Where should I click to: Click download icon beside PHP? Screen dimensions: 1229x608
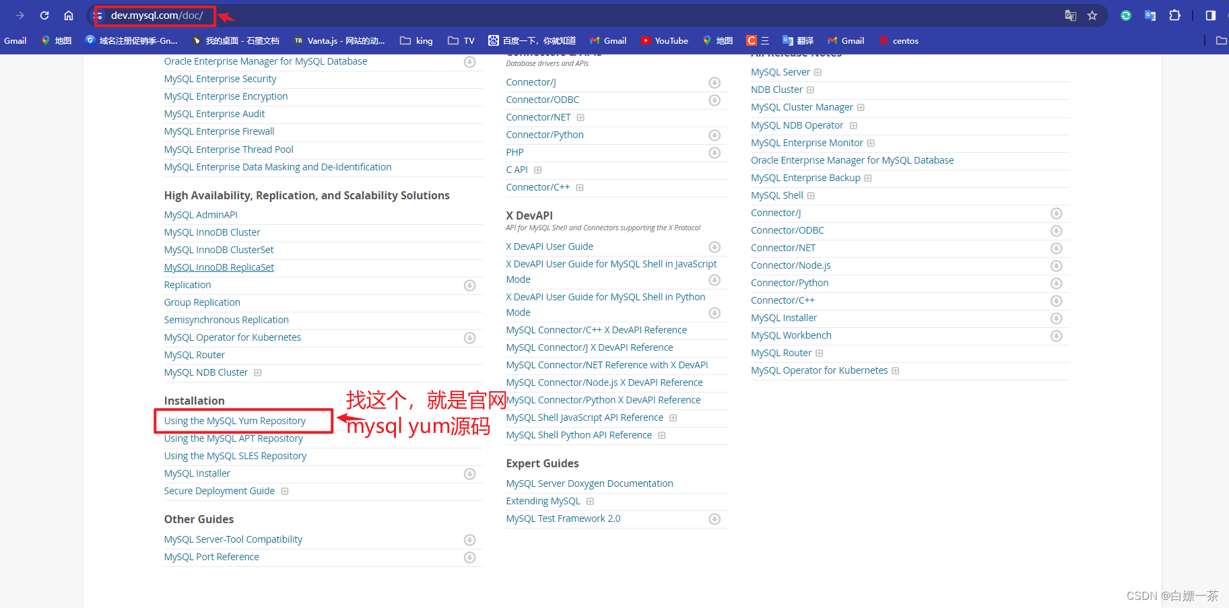(x=715, y=153)
